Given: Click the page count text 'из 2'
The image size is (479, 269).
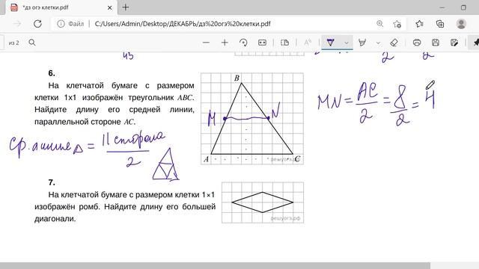Looking at the screenshot, I should coord(13,43).
